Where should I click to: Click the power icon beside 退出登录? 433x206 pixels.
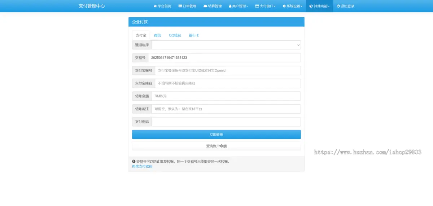click(338, 6)
